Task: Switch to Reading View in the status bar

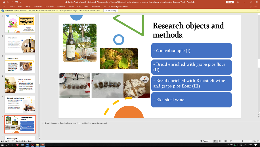Action: pos(225,141)
